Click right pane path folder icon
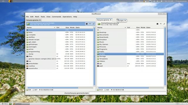188x105 pixels. [99, 24]
